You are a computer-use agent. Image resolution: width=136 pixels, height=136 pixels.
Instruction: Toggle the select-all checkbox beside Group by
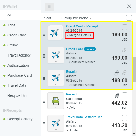[129, 18]
